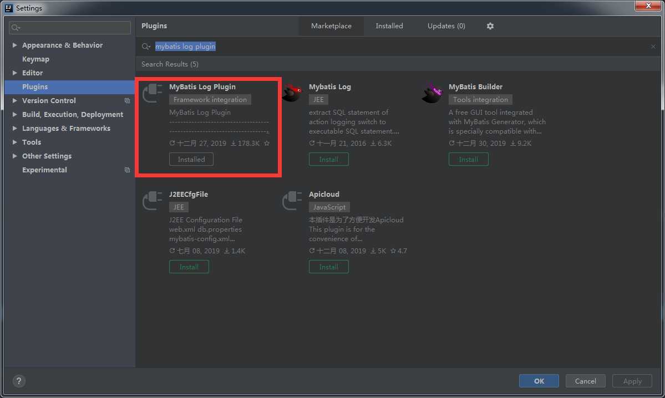The height and width of the screenshot is (398, 665).
Task: Open Mybatis Log plugin title
Action: (330, 87)
